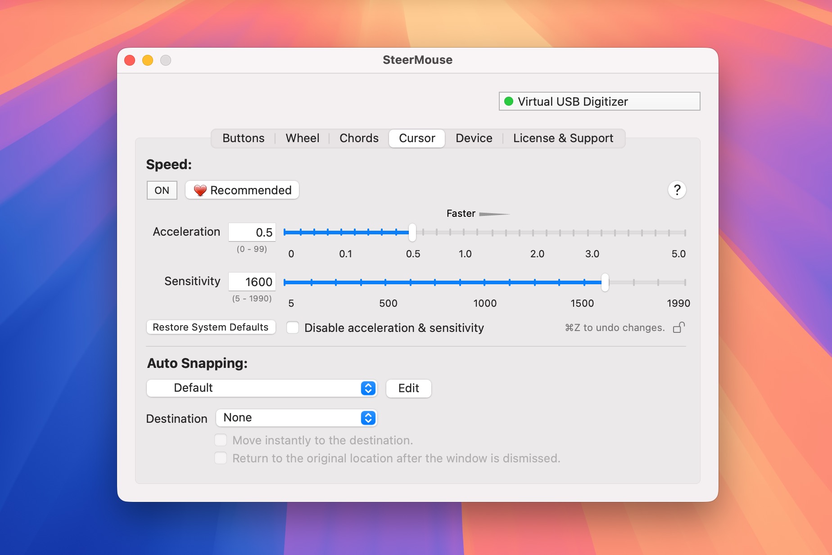Open the Virtual USB Digitizer device selector

click(x=599, y=101)
